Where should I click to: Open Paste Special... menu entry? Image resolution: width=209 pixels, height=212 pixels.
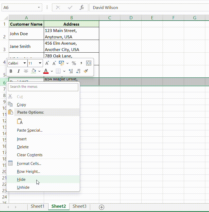43,130
